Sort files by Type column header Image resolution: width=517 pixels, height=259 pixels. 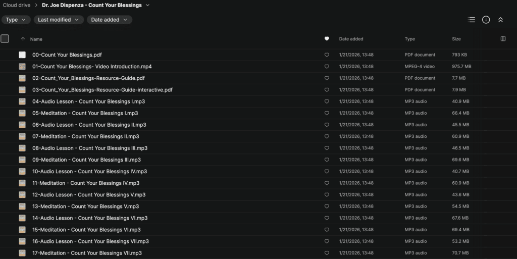(x=409, y=39)
